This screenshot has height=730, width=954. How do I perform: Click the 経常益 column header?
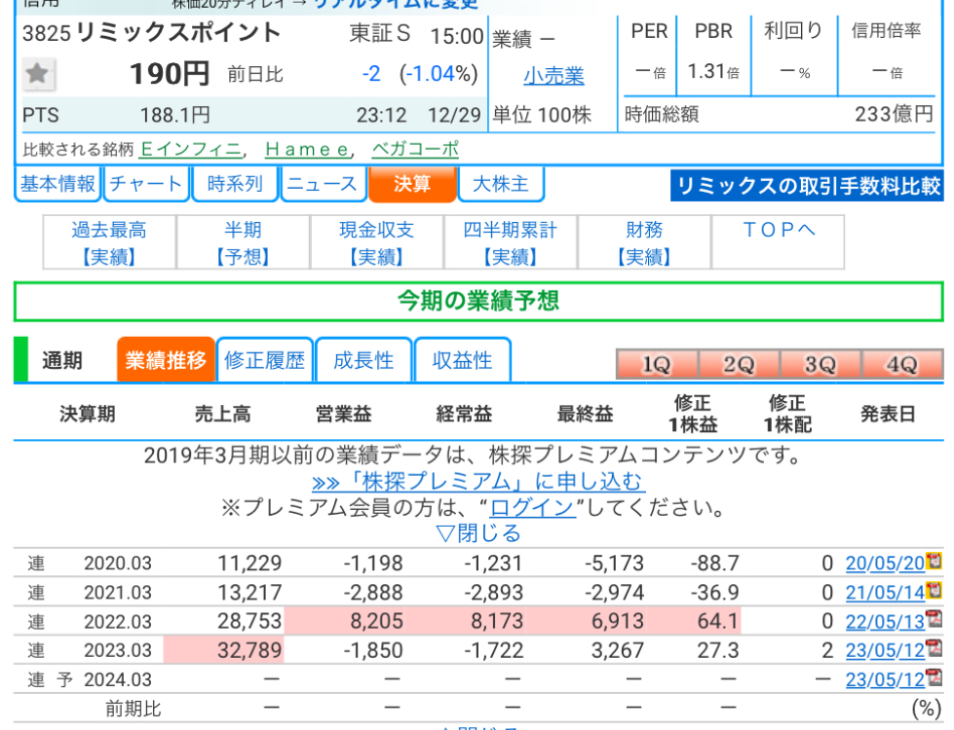tap(464, 414)
